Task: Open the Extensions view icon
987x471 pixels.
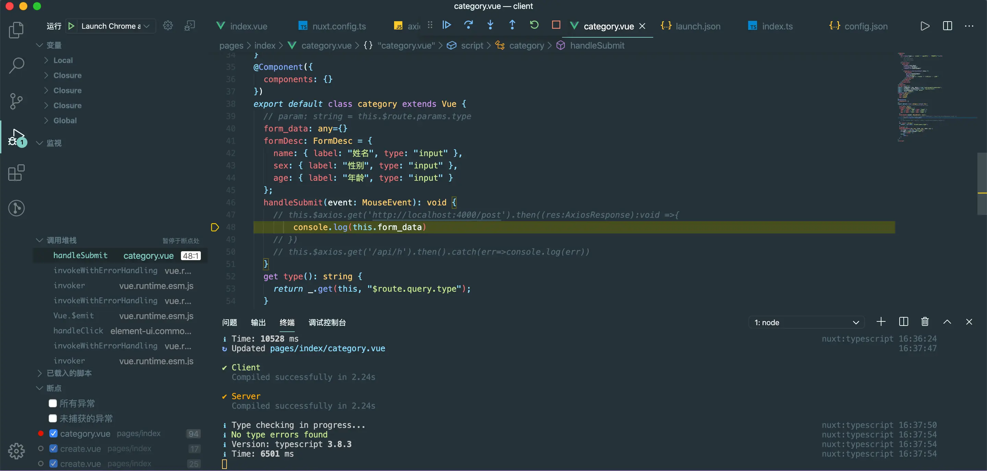Action: pyautogui.click(x=16, y=173)
